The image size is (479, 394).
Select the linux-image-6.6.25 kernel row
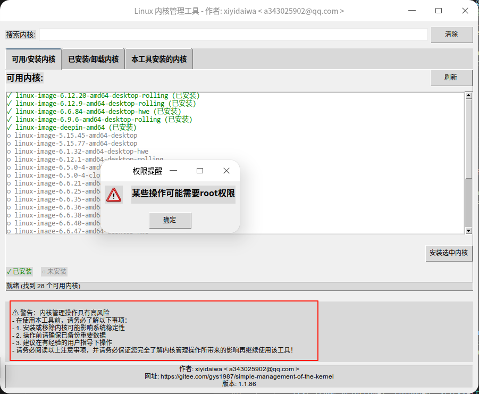click(x=54, y=191)
